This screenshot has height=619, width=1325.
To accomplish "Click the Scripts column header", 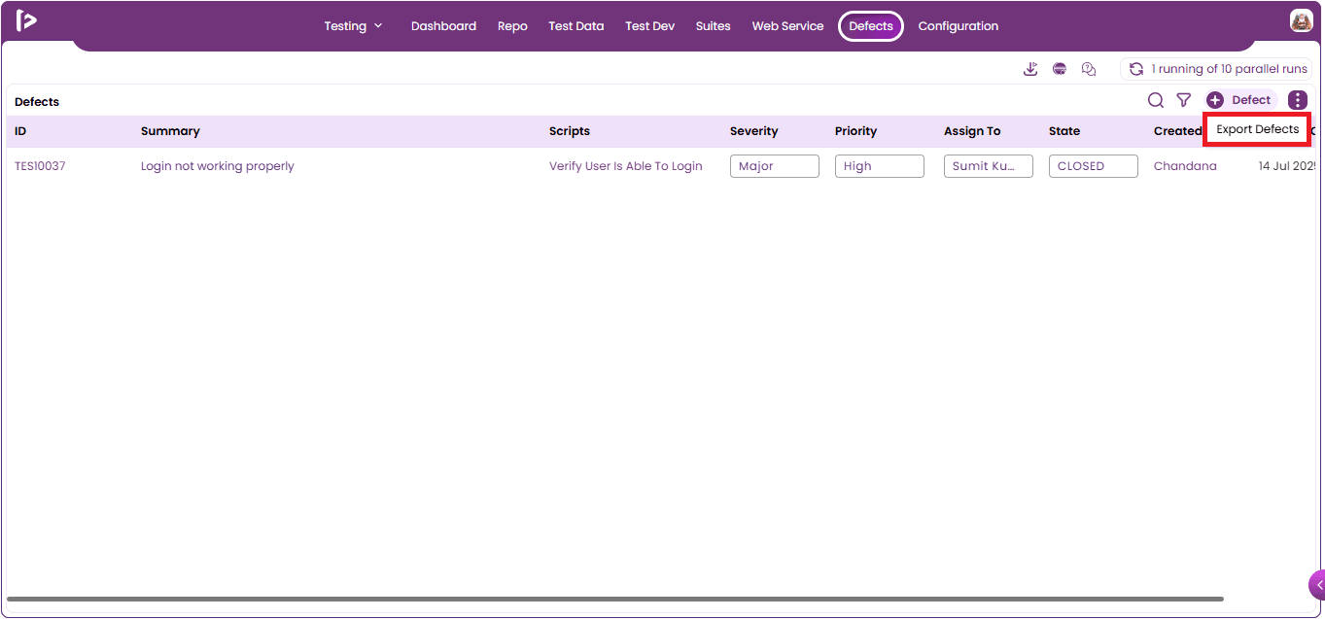I will [x=570, y=131].
